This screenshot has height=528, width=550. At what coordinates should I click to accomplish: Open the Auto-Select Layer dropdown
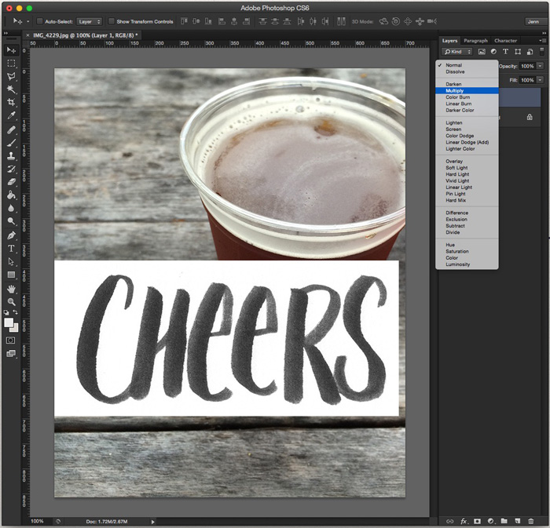[90, 22]
